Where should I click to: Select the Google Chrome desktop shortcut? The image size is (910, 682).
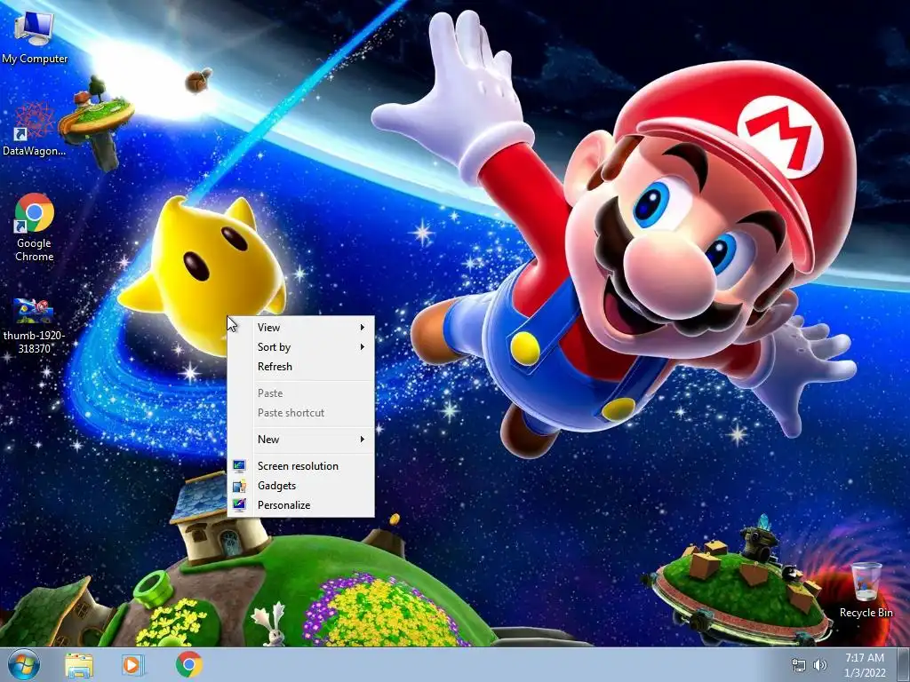tap(35, 227)
